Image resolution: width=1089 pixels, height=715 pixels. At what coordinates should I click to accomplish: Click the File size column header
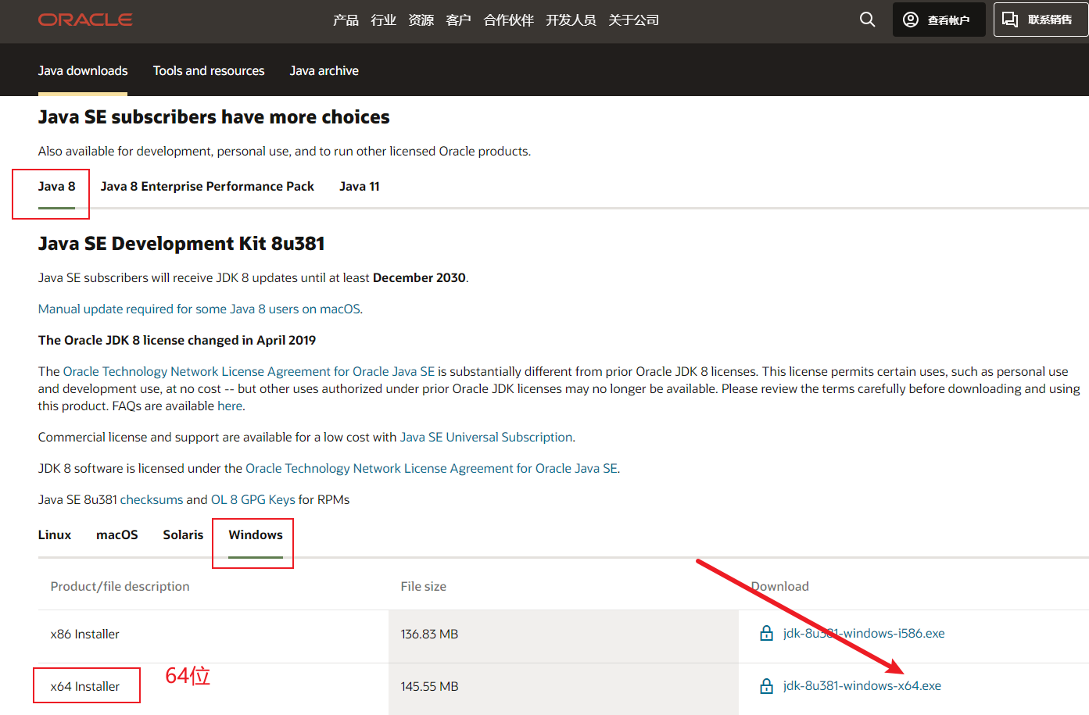click(x=424, y=586)
